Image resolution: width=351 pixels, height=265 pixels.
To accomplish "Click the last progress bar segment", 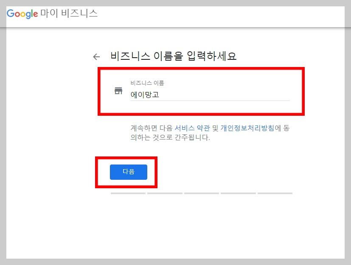I will 275,193.
